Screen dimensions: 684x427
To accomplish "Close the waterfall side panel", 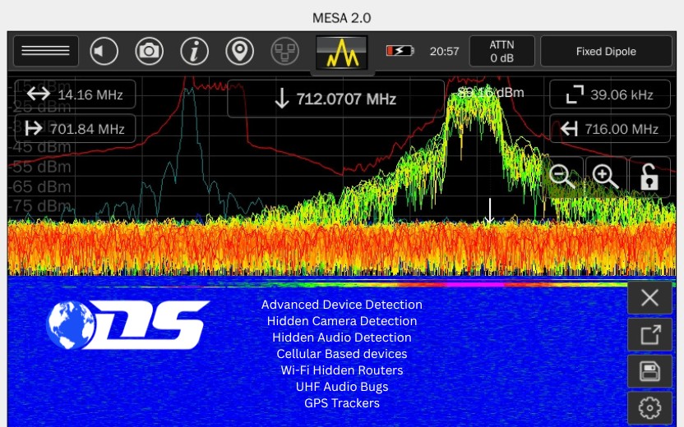I will [x=649, y=297].
